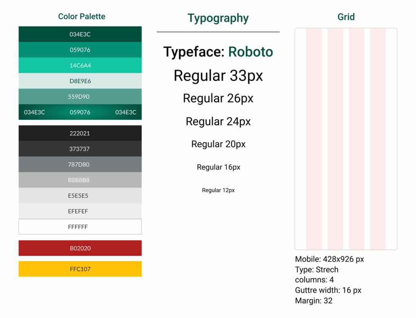Choose the 14C6A4 teal swatch
Image resolution: width=416 pixels, height=318 pixels.
coord(80,65)
